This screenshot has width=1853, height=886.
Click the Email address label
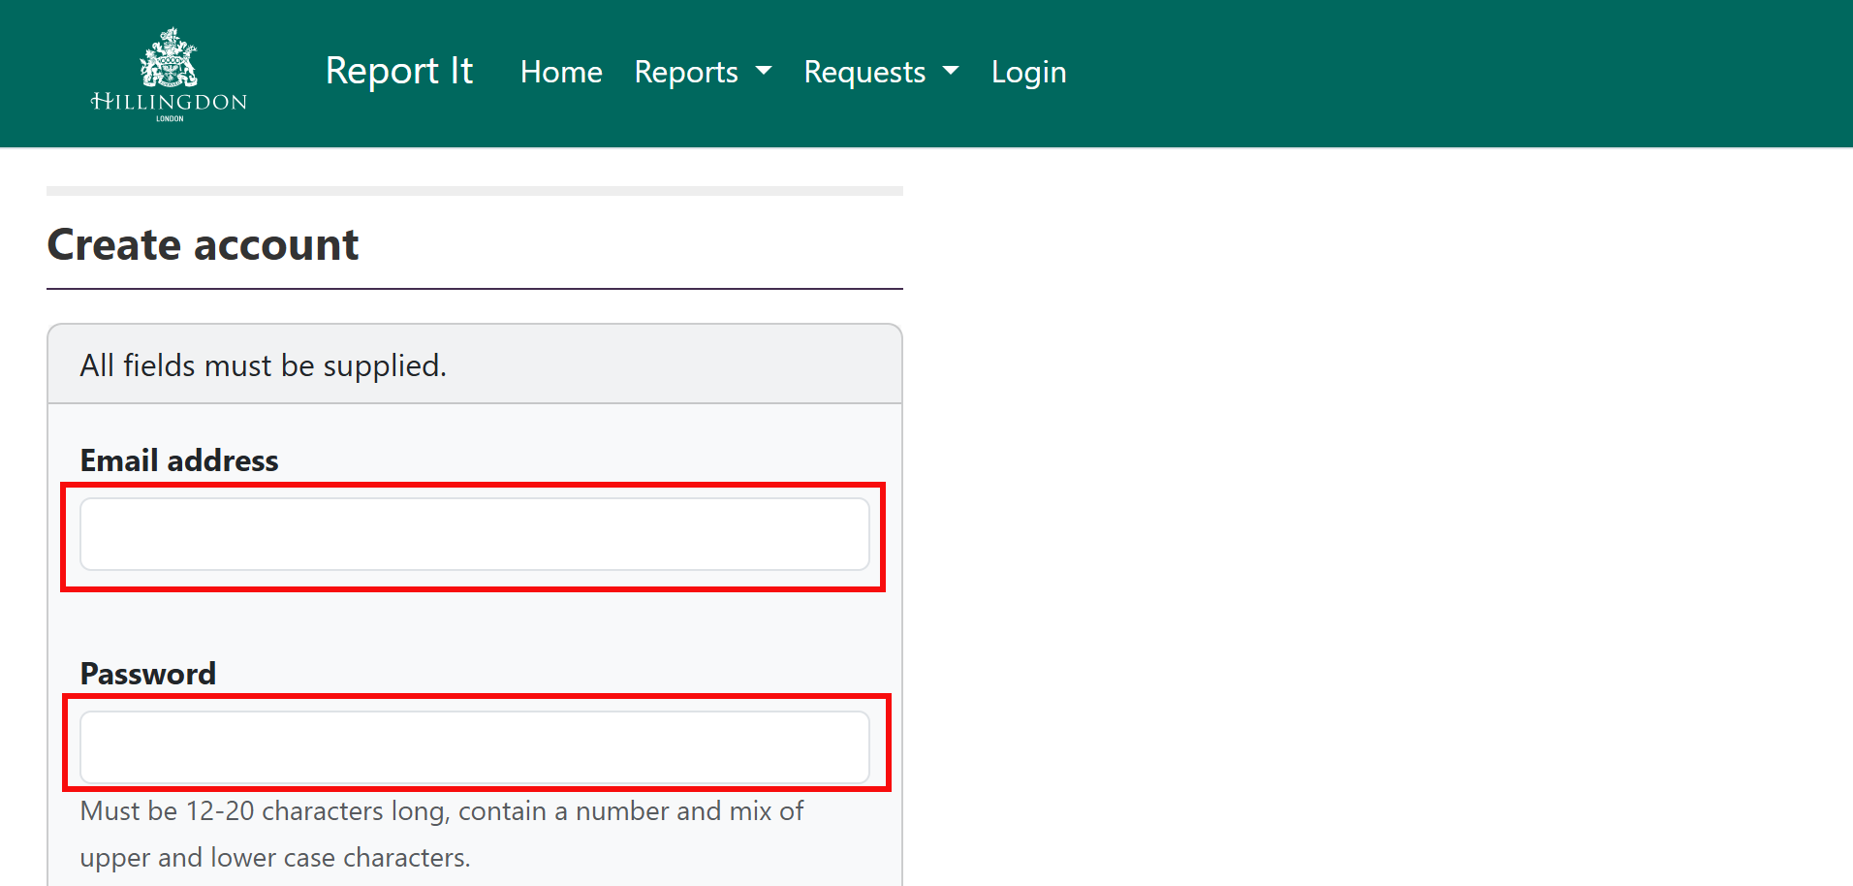(179, 460)
